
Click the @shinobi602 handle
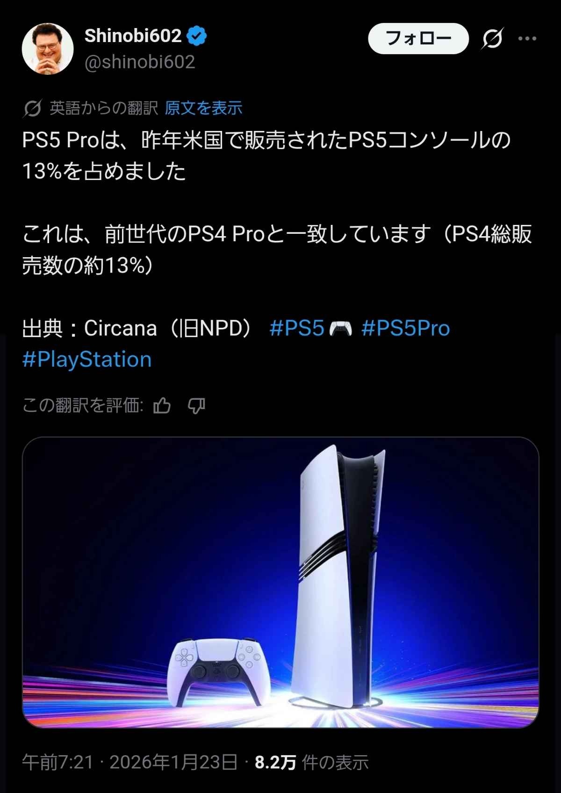pos(140,62)
